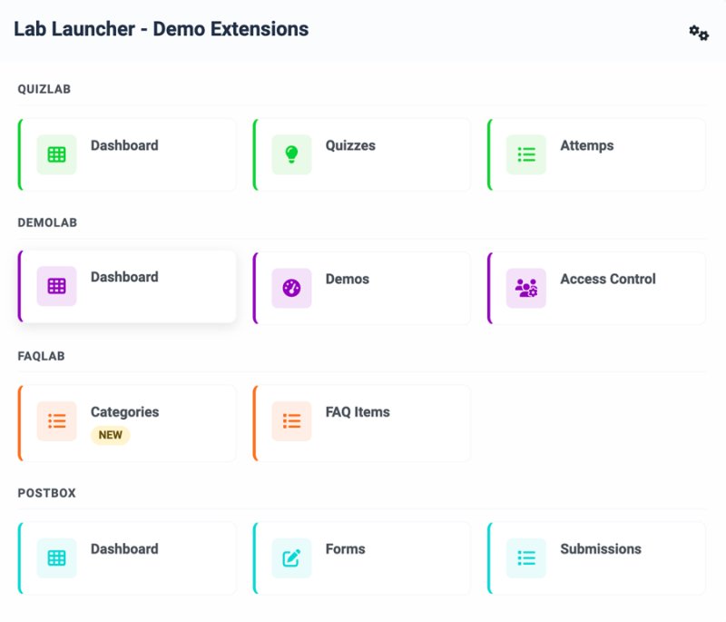Open Access Control card label
This screenshot has height=622, width=726.
608,279
